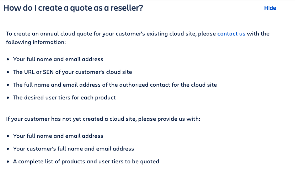The image size is (295, 174).
Task: Click 'Your full name and email address' first bullet
Action: [58, 59]
